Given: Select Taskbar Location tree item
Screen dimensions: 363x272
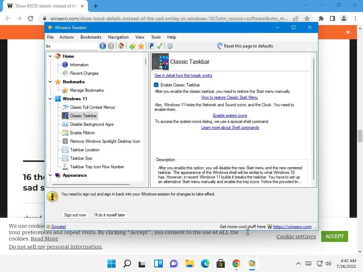Looking at the screenshot, I should coord(85,150).
